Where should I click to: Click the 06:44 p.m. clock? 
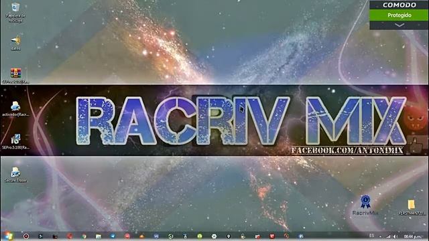[x=413, y=236]
